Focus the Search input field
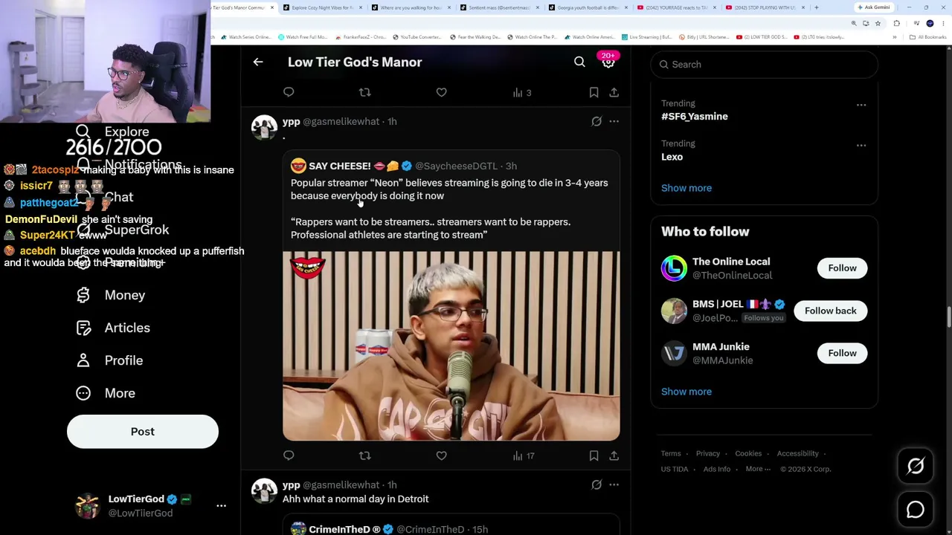The height and width of the screenshot is (535, 952). [764, 65]
